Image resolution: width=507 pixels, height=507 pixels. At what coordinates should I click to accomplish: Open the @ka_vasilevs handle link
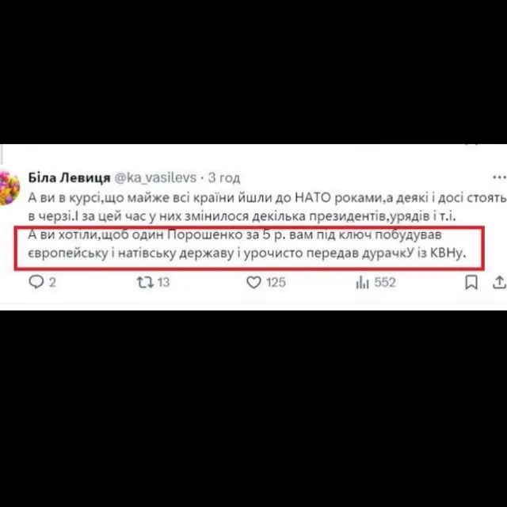click(155, 177)
